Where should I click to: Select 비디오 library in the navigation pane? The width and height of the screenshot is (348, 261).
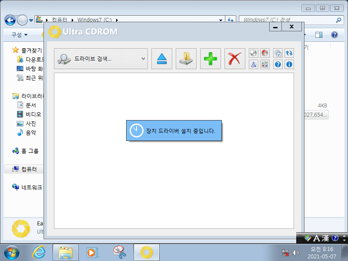pyautogui.click(x=29, y=114)
